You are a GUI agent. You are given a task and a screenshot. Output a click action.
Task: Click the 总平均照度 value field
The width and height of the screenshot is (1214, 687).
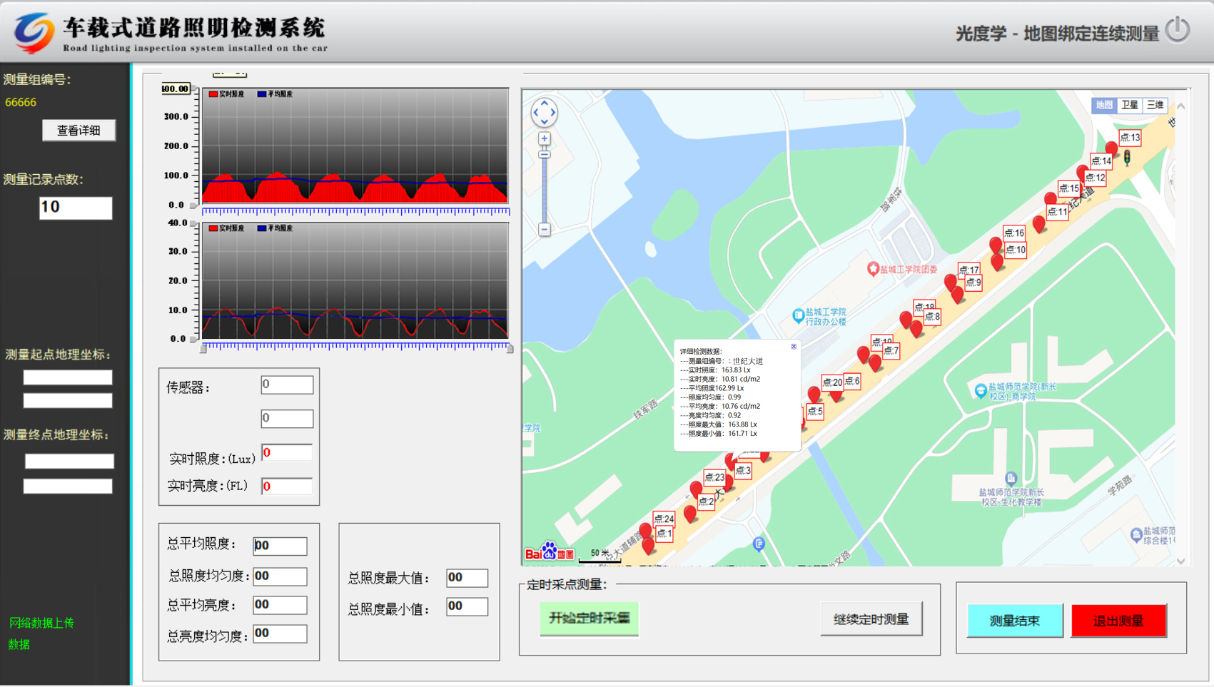[280, 546]
